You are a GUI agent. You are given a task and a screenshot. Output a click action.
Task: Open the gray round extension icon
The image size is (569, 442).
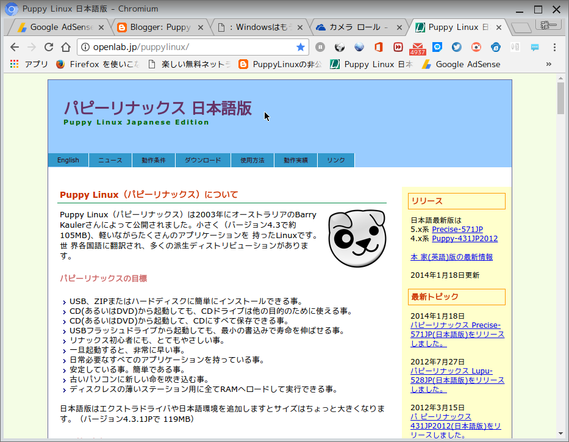pos(320,47)
